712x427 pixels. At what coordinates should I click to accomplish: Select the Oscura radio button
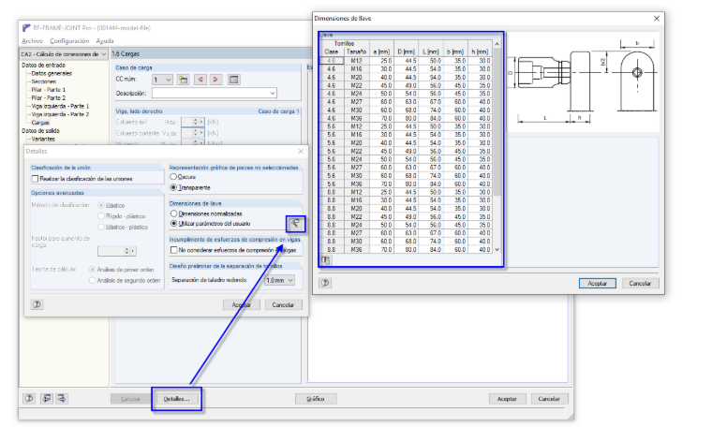[x=173, y=177]
